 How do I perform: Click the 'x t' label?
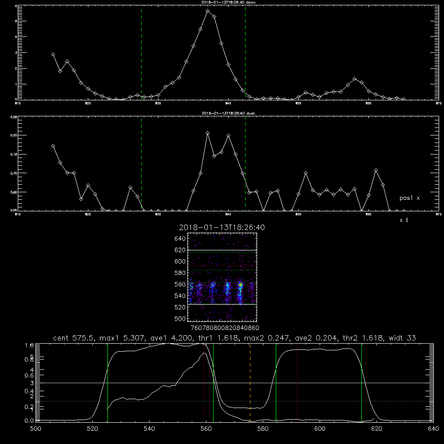(404, 220)
